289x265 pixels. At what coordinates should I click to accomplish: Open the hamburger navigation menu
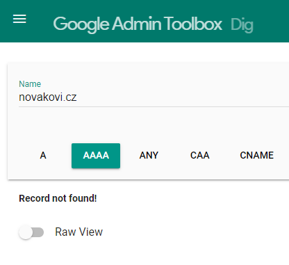pos(19,19)
